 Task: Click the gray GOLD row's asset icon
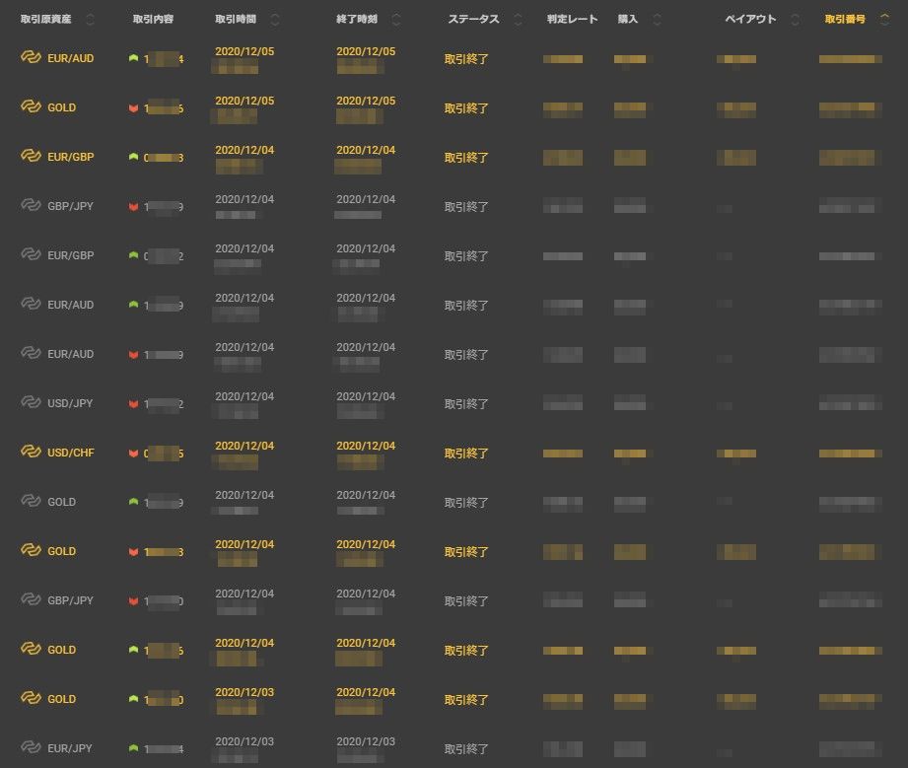coord(31,502)
